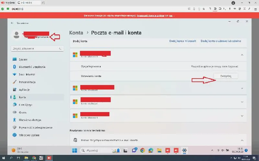Select the Settings gear on the remote taskbar
This screenshot has height=161, width=259.
point(184,150)
